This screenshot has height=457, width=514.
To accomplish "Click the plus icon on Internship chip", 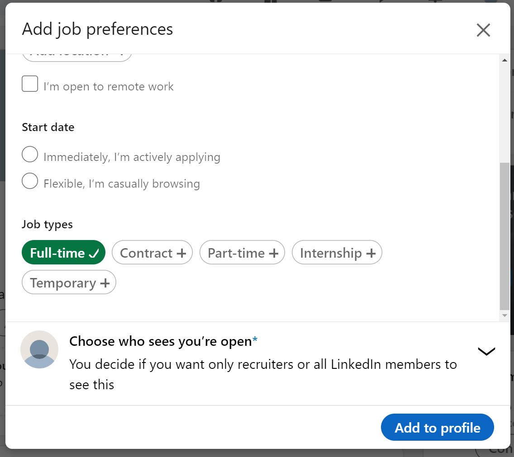I will [x=371, y=253].
